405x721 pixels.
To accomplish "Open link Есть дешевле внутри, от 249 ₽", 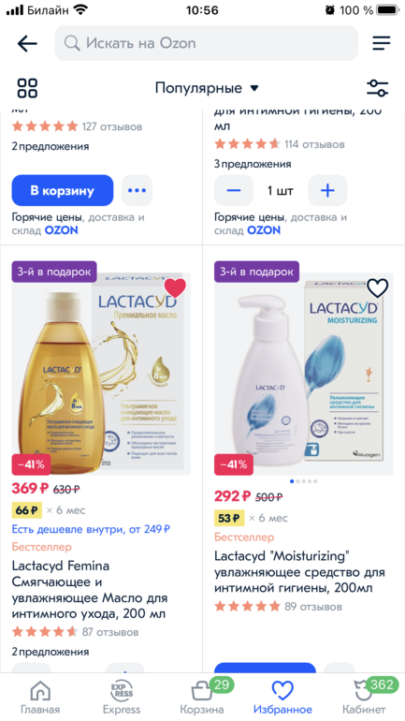I will pyautogui.click(x=91, y=529).
